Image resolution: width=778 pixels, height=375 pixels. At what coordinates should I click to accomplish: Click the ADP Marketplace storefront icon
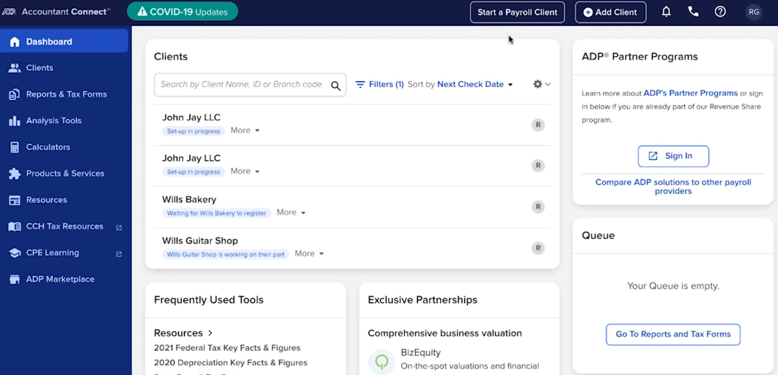click(15, 279)
